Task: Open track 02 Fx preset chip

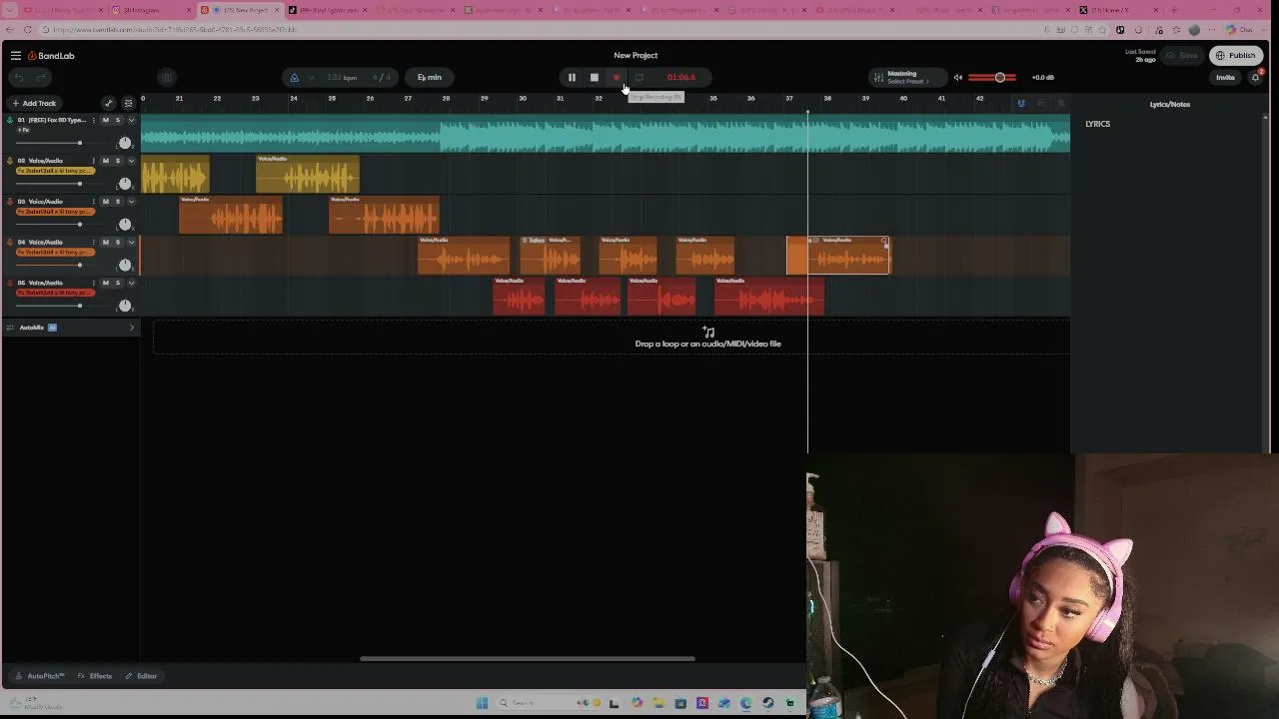Action: coord(55,171)
